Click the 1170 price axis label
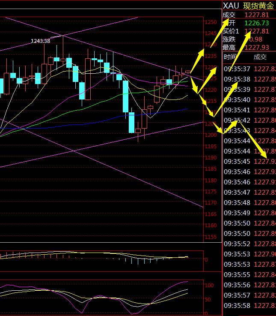 [211, 202]
